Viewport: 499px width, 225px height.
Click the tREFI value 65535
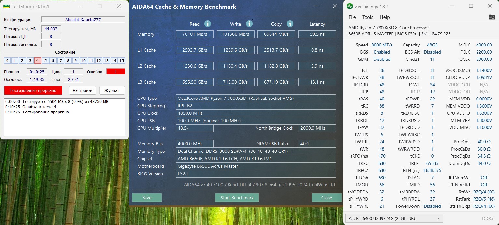432,163
